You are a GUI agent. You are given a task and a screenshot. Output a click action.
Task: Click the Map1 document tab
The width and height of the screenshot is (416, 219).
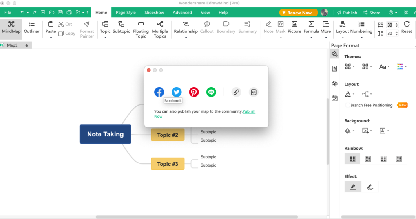[x=12, y=45]
